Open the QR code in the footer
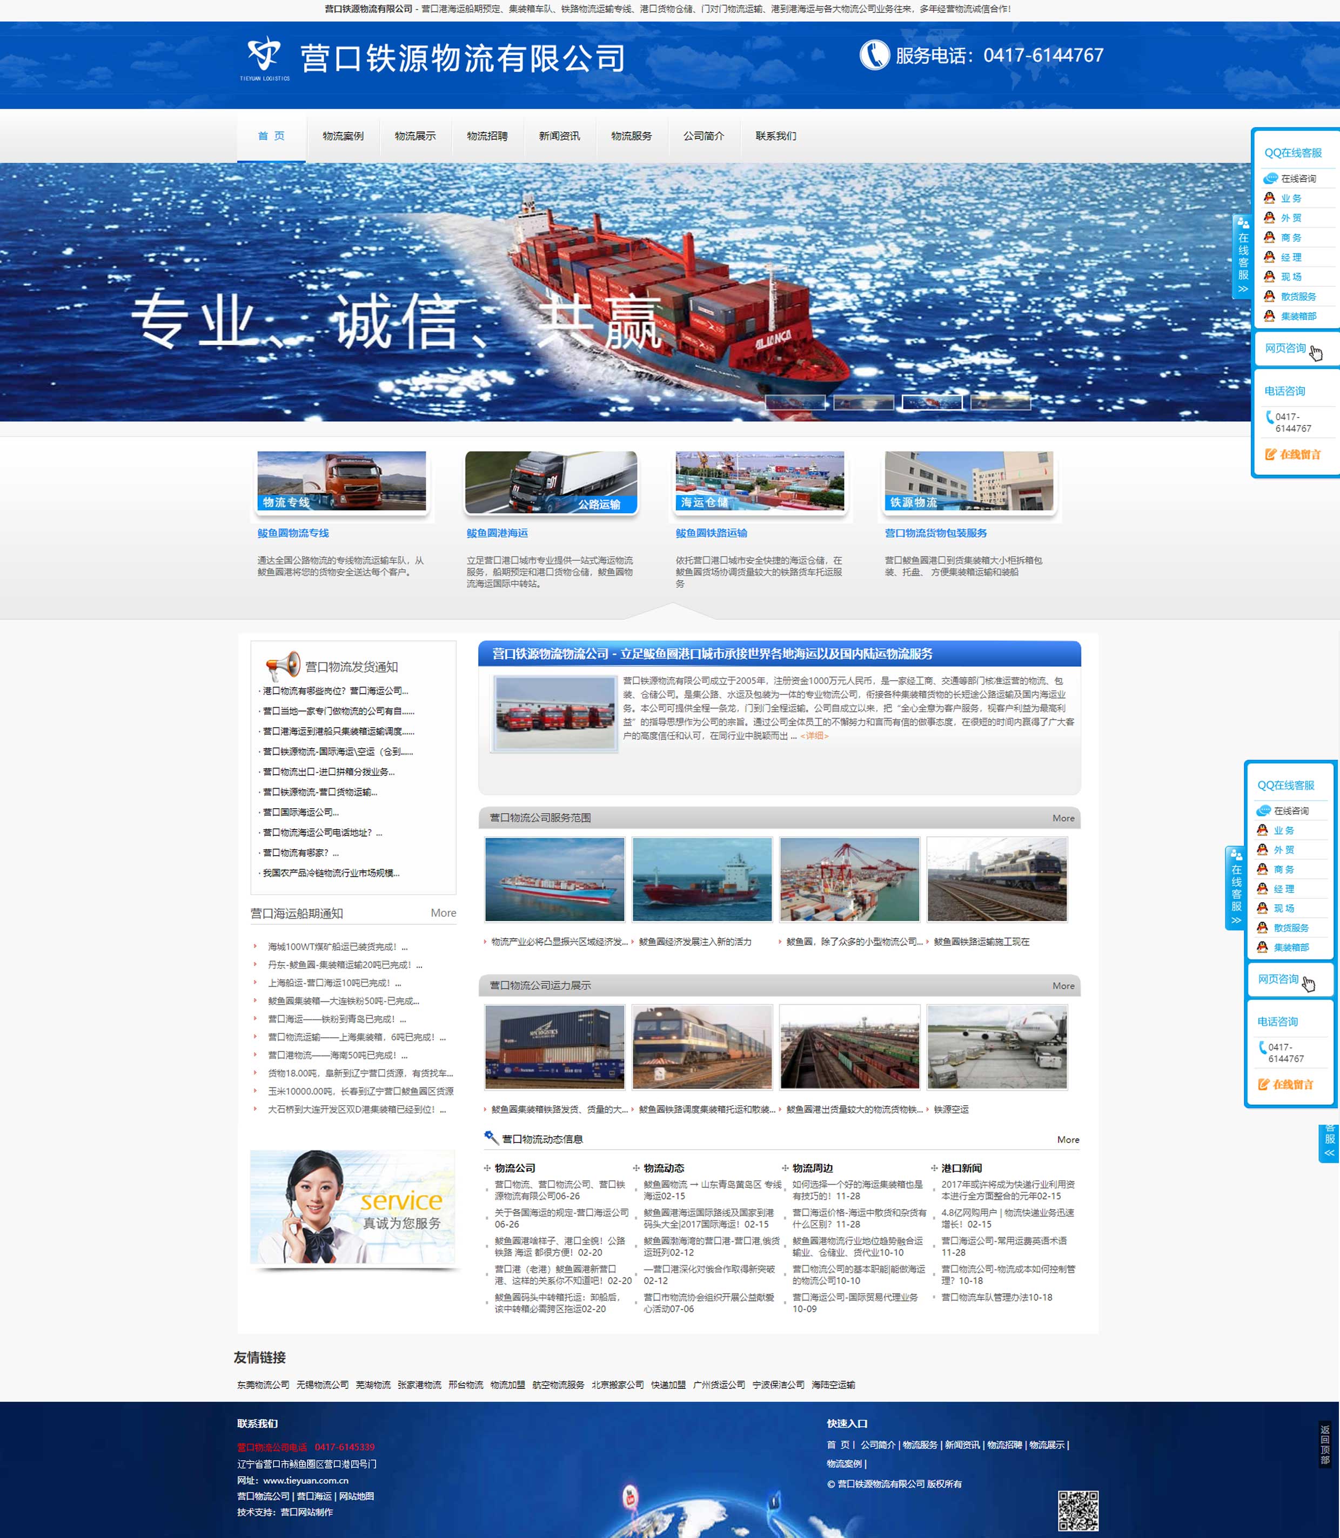 pos(1077,1510)
